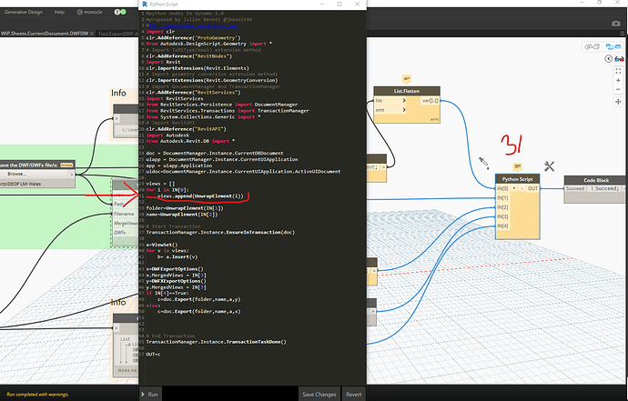The image size is (628, 401).
Task: Click the wrench tools icon beside Python Script
Action: click(549, 166)
